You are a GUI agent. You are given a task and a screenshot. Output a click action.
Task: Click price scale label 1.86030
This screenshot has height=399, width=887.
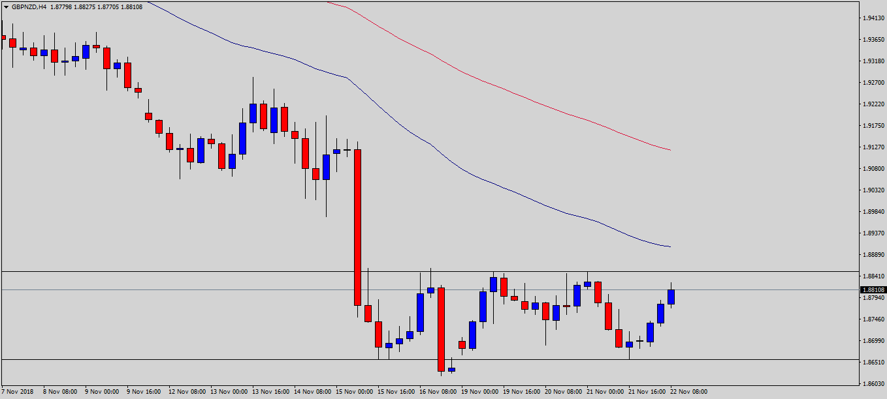873,384
